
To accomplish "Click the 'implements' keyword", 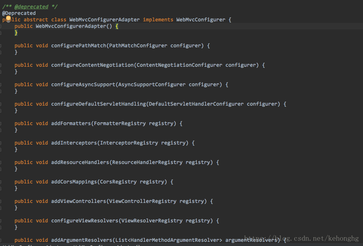I will [158, 19].
